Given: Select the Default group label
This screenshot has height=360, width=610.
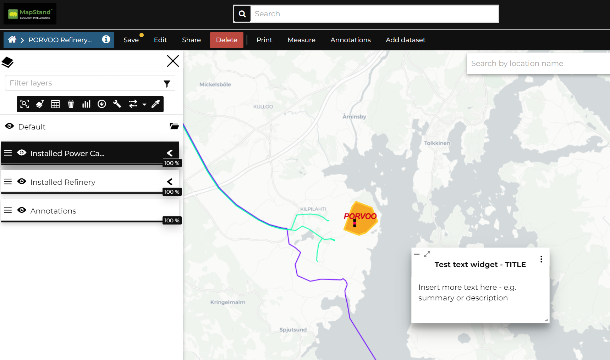Looking at the screenshot, I should pyautogui.click(x=32, y=127).
